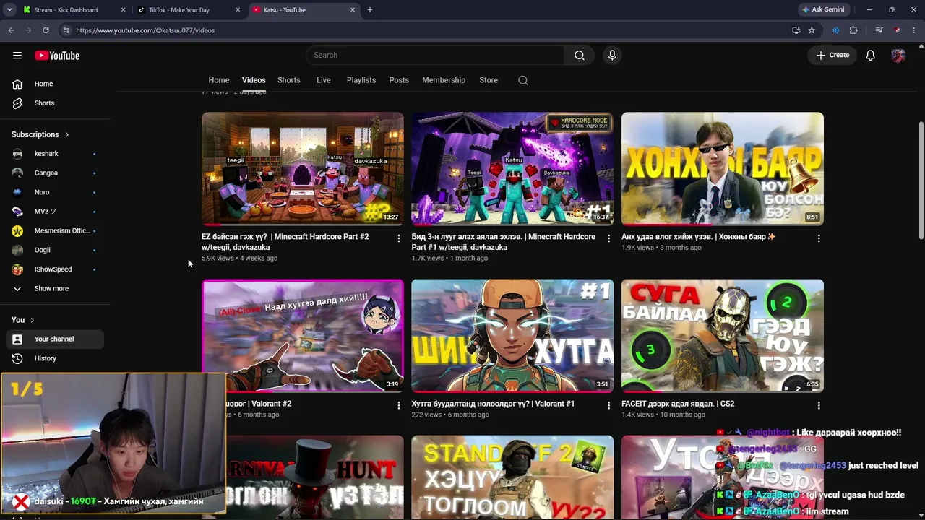The width and height of the screenshot is (925, 520).
Task: Play the Хонхны баяр thumbnail with sunglasses
Action: (x=723, y=168)
